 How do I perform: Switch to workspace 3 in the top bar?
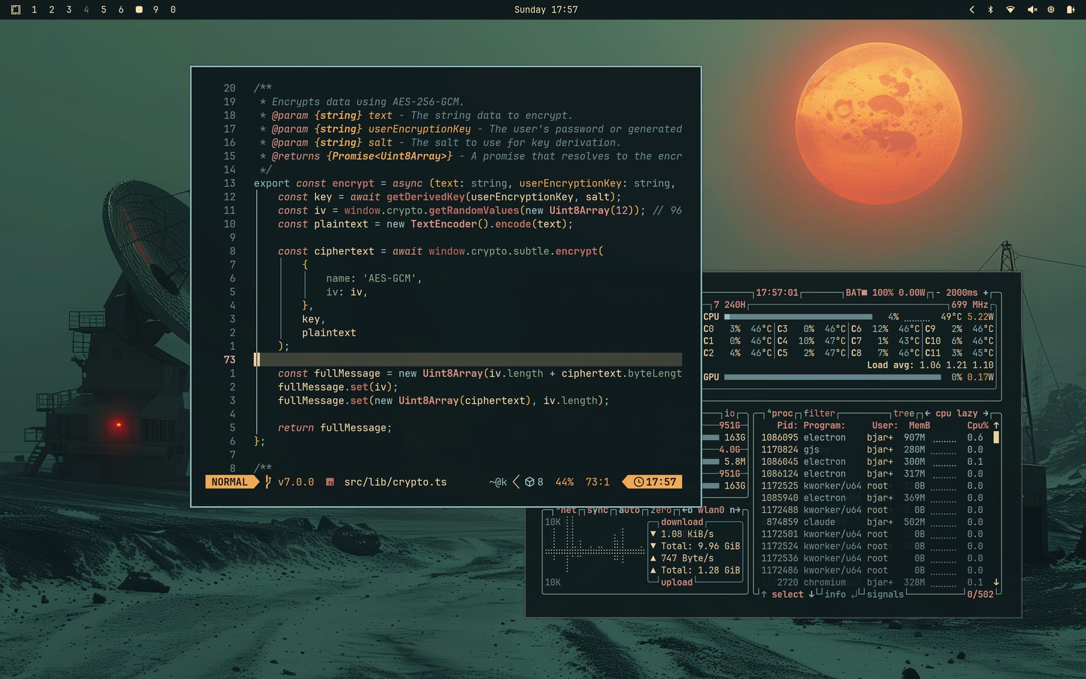coord(69,9)
